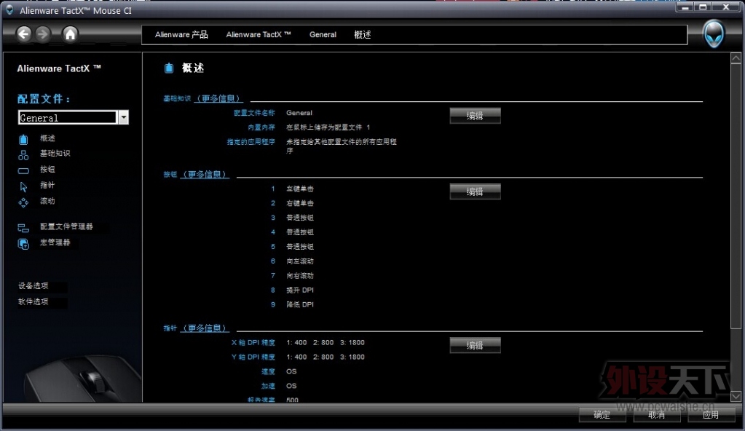745x431 pixels.
Task: Edit the 基础知识 section with 编辑
Action: 475,116
